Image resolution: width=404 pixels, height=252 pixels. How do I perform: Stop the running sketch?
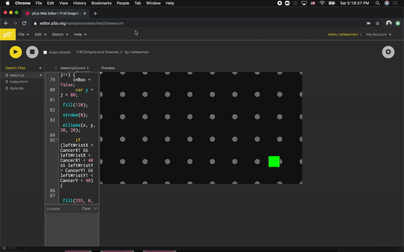pos(32,52)
